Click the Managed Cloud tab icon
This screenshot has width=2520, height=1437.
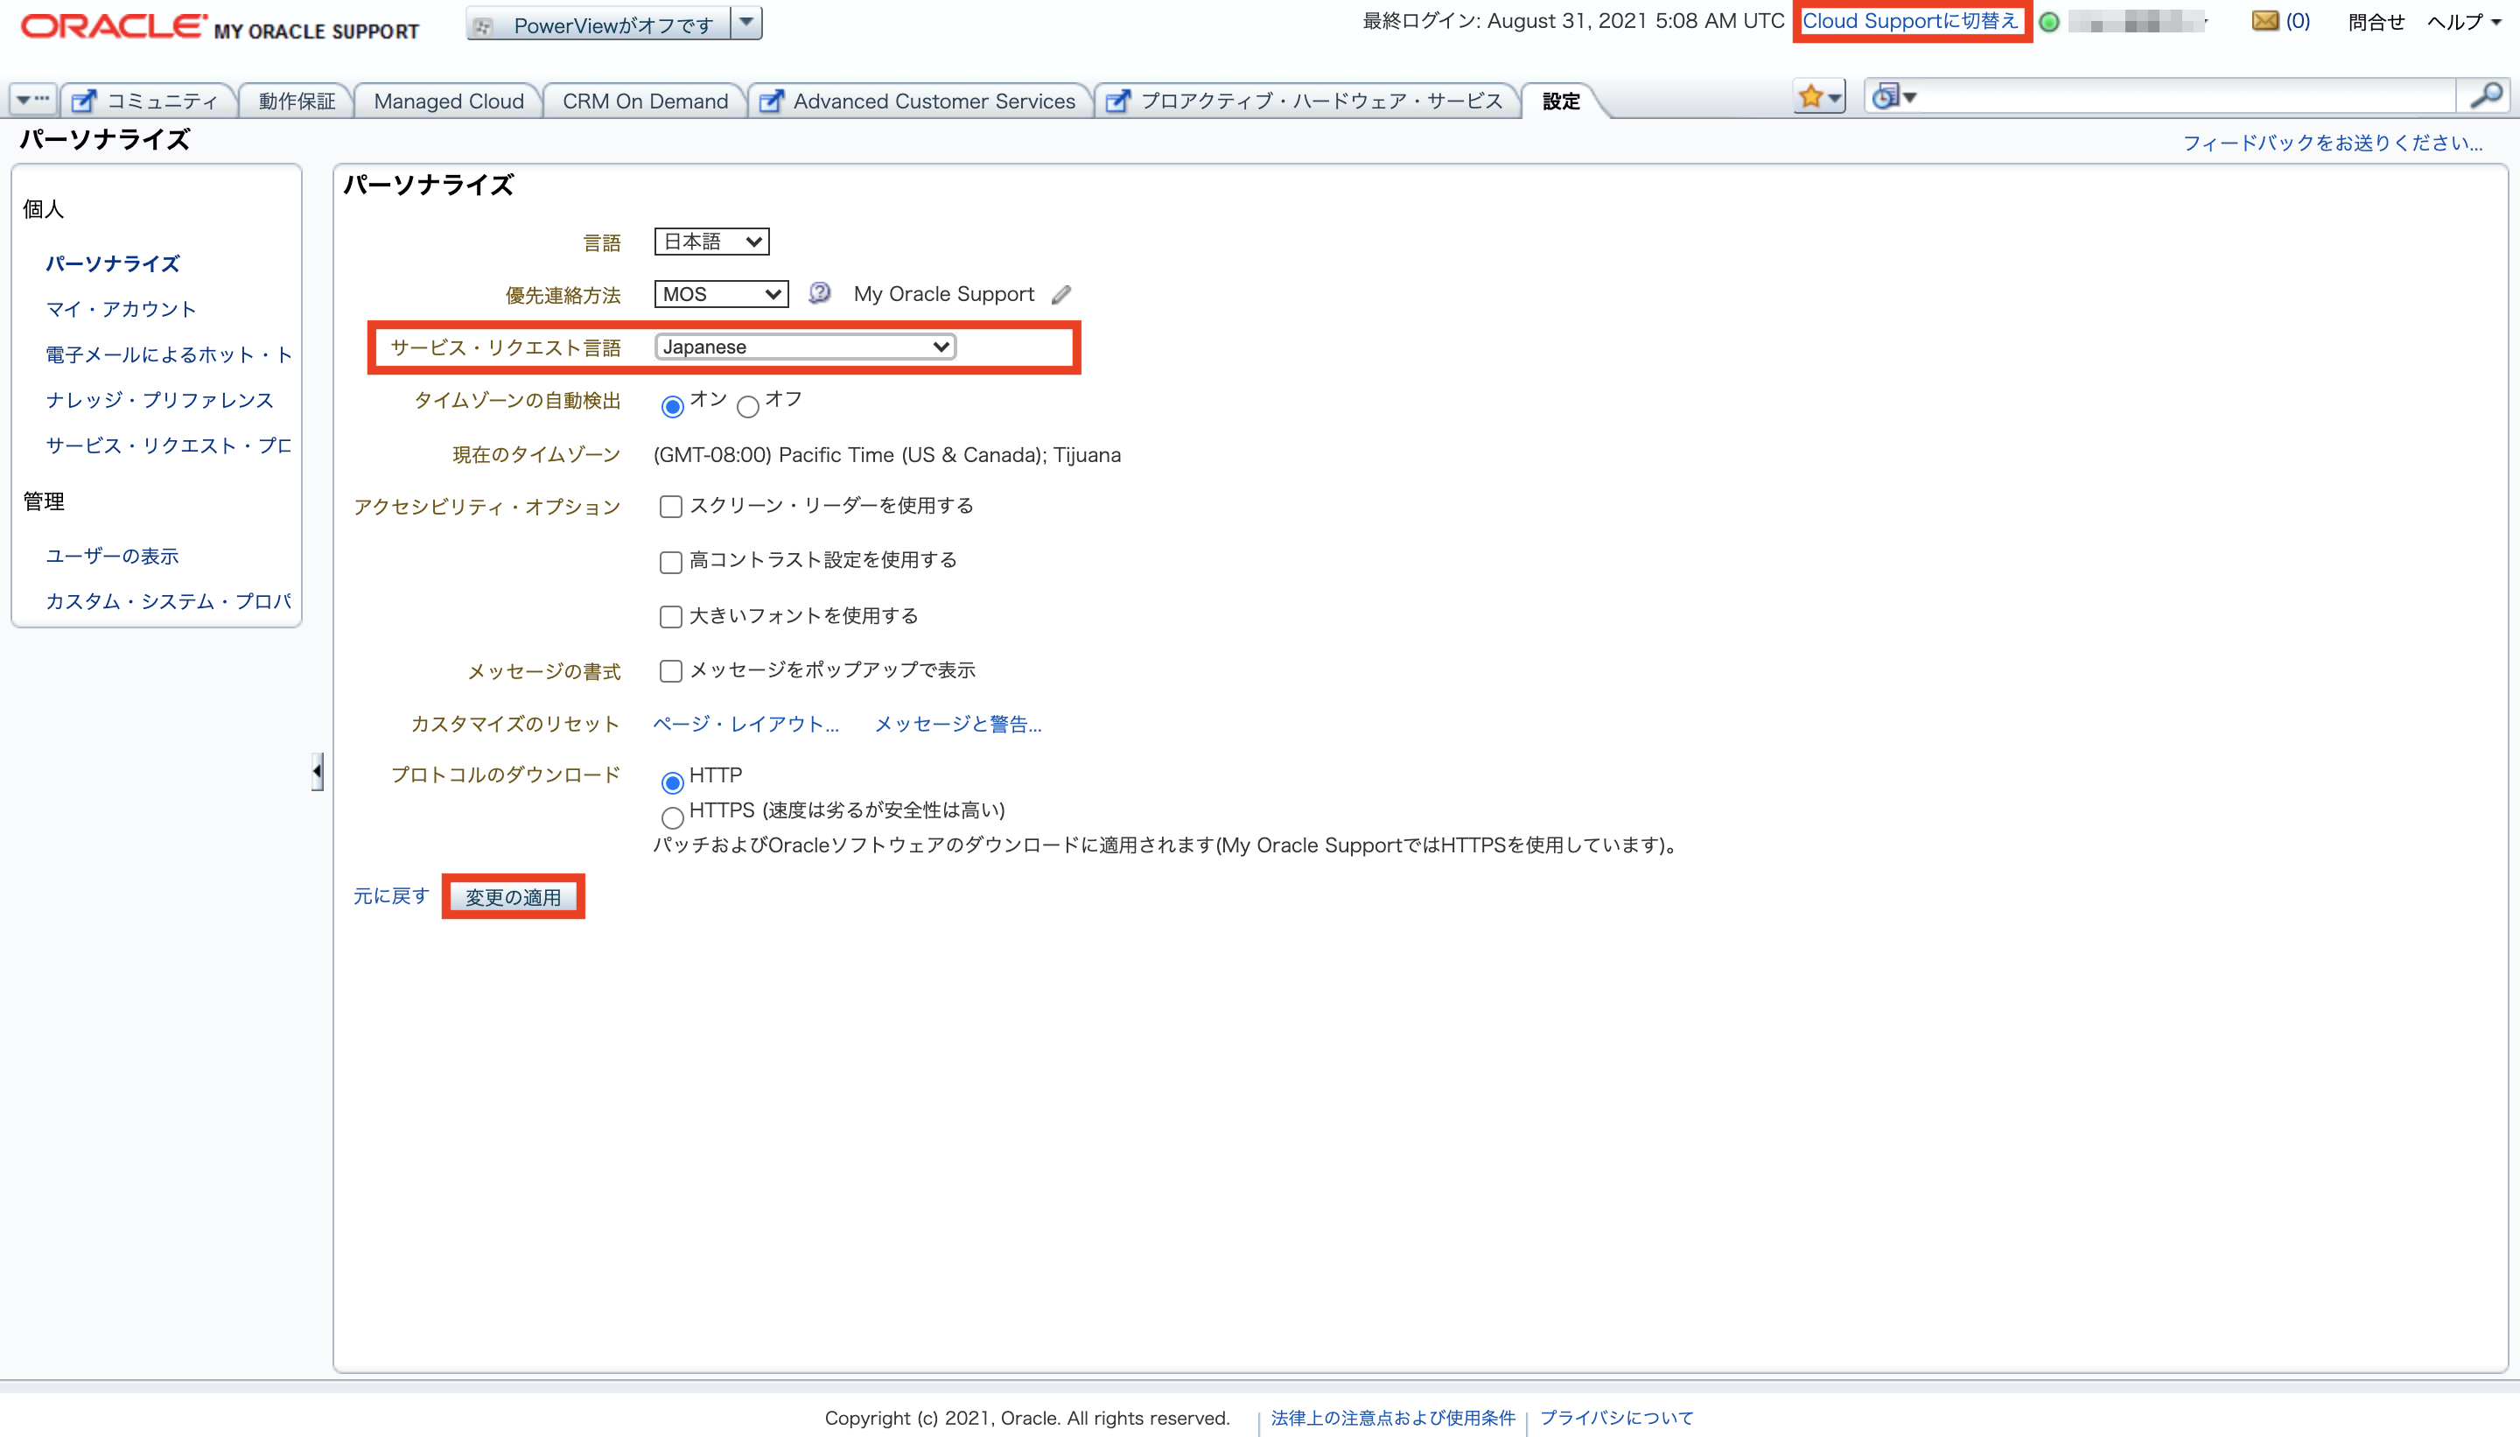click(x=448, y=101)
